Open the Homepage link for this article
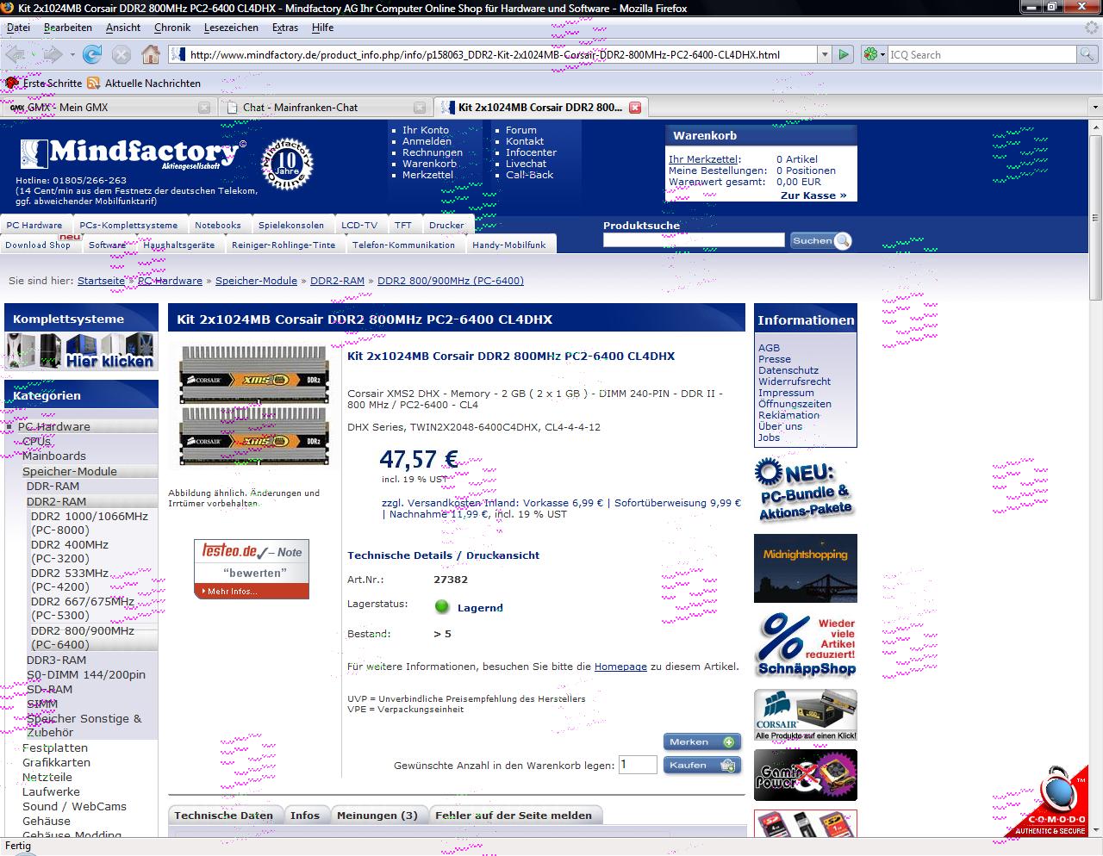Screen dimensions: 1103x856 click(x=620, y=667)
